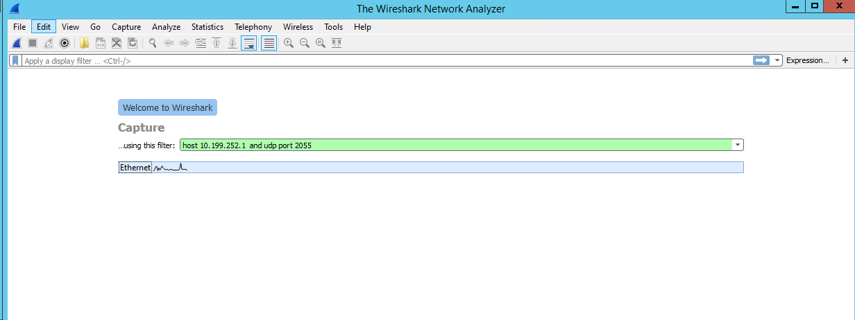Image resolution: width=855 pixels, height=320 pixels.
Task: Click the display filter input field
Action: 387,60
